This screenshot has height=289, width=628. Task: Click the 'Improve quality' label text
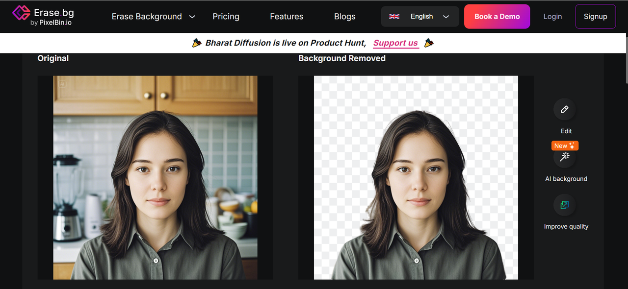point(566,226)
